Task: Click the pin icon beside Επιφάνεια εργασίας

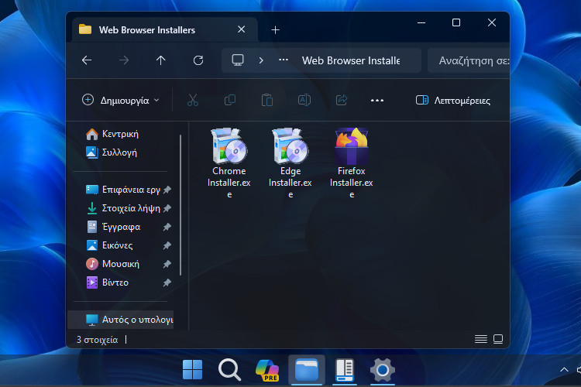Action: (x=167, y=190)
